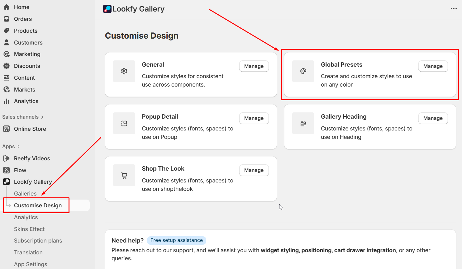The height and width of the screenshot is (269, 462).
Task: Open the Skins Effect submenu item
Action: click(x=29, y=229)
